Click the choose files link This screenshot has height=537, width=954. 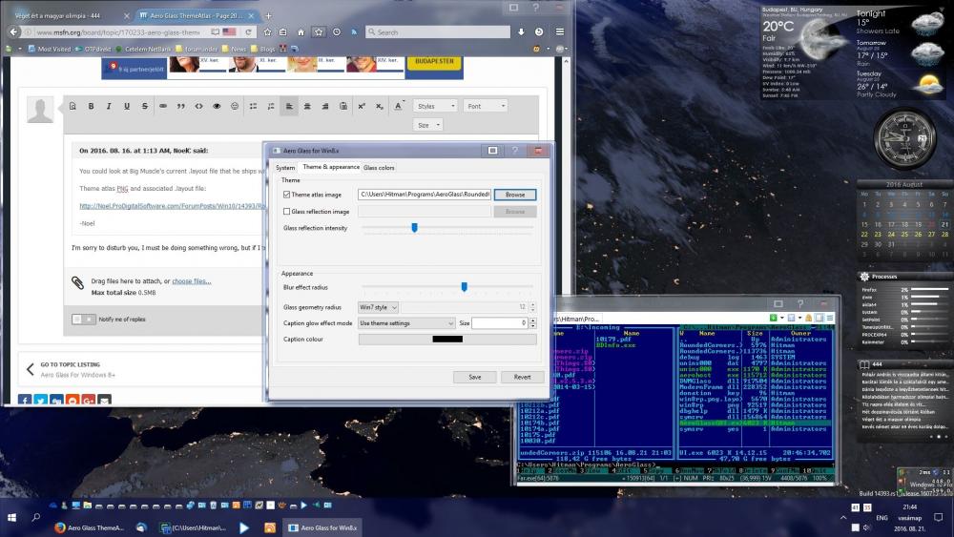191,281
